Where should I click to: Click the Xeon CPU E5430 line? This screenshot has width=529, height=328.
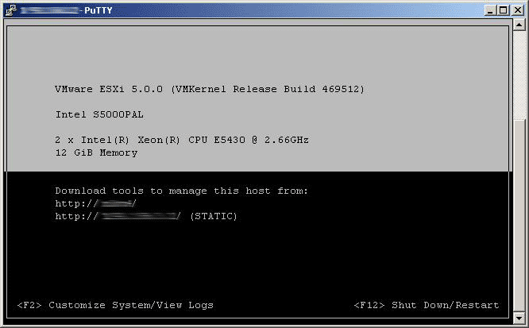(182, 140)
